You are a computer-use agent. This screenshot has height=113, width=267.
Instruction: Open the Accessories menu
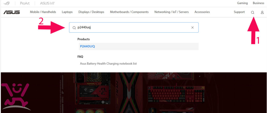coord(202,12)
